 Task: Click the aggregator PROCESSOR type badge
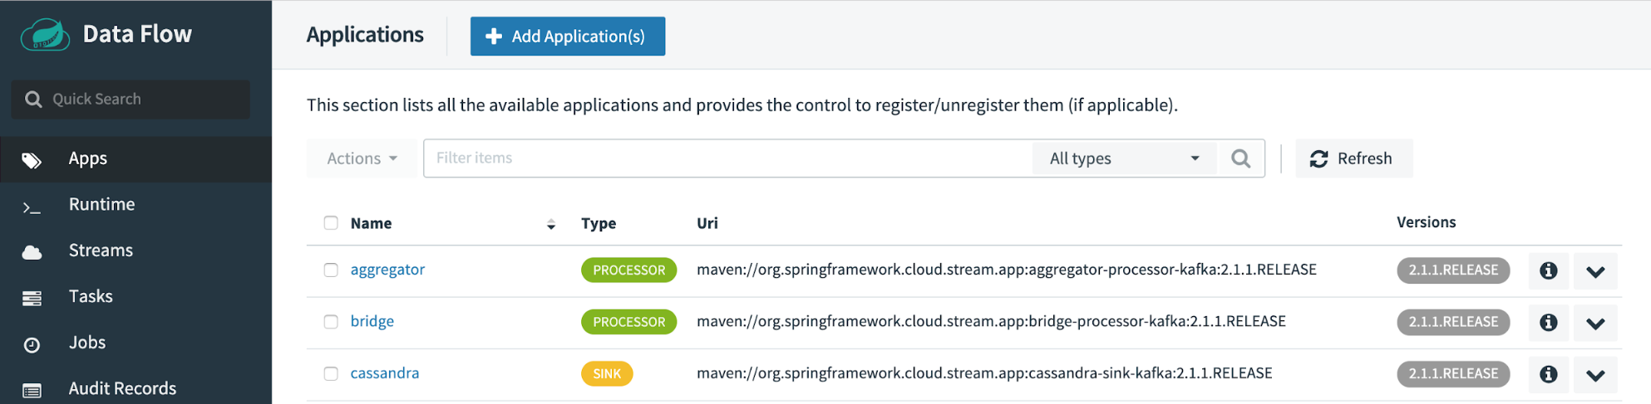click(x=628, y=270)
